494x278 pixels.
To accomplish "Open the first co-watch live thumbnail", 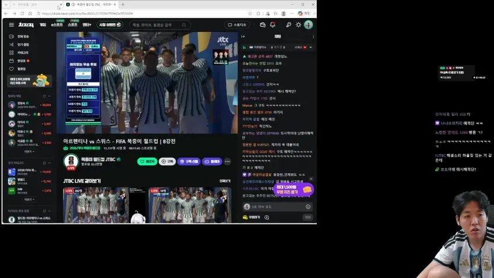I will tap(104, 205).
